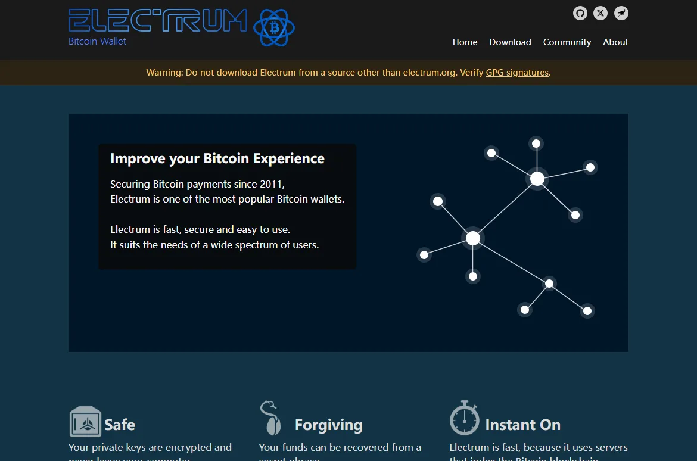Click "Electrum is fast, because it uses servers" text
697x461 pixels.
(x=539, y=447)
